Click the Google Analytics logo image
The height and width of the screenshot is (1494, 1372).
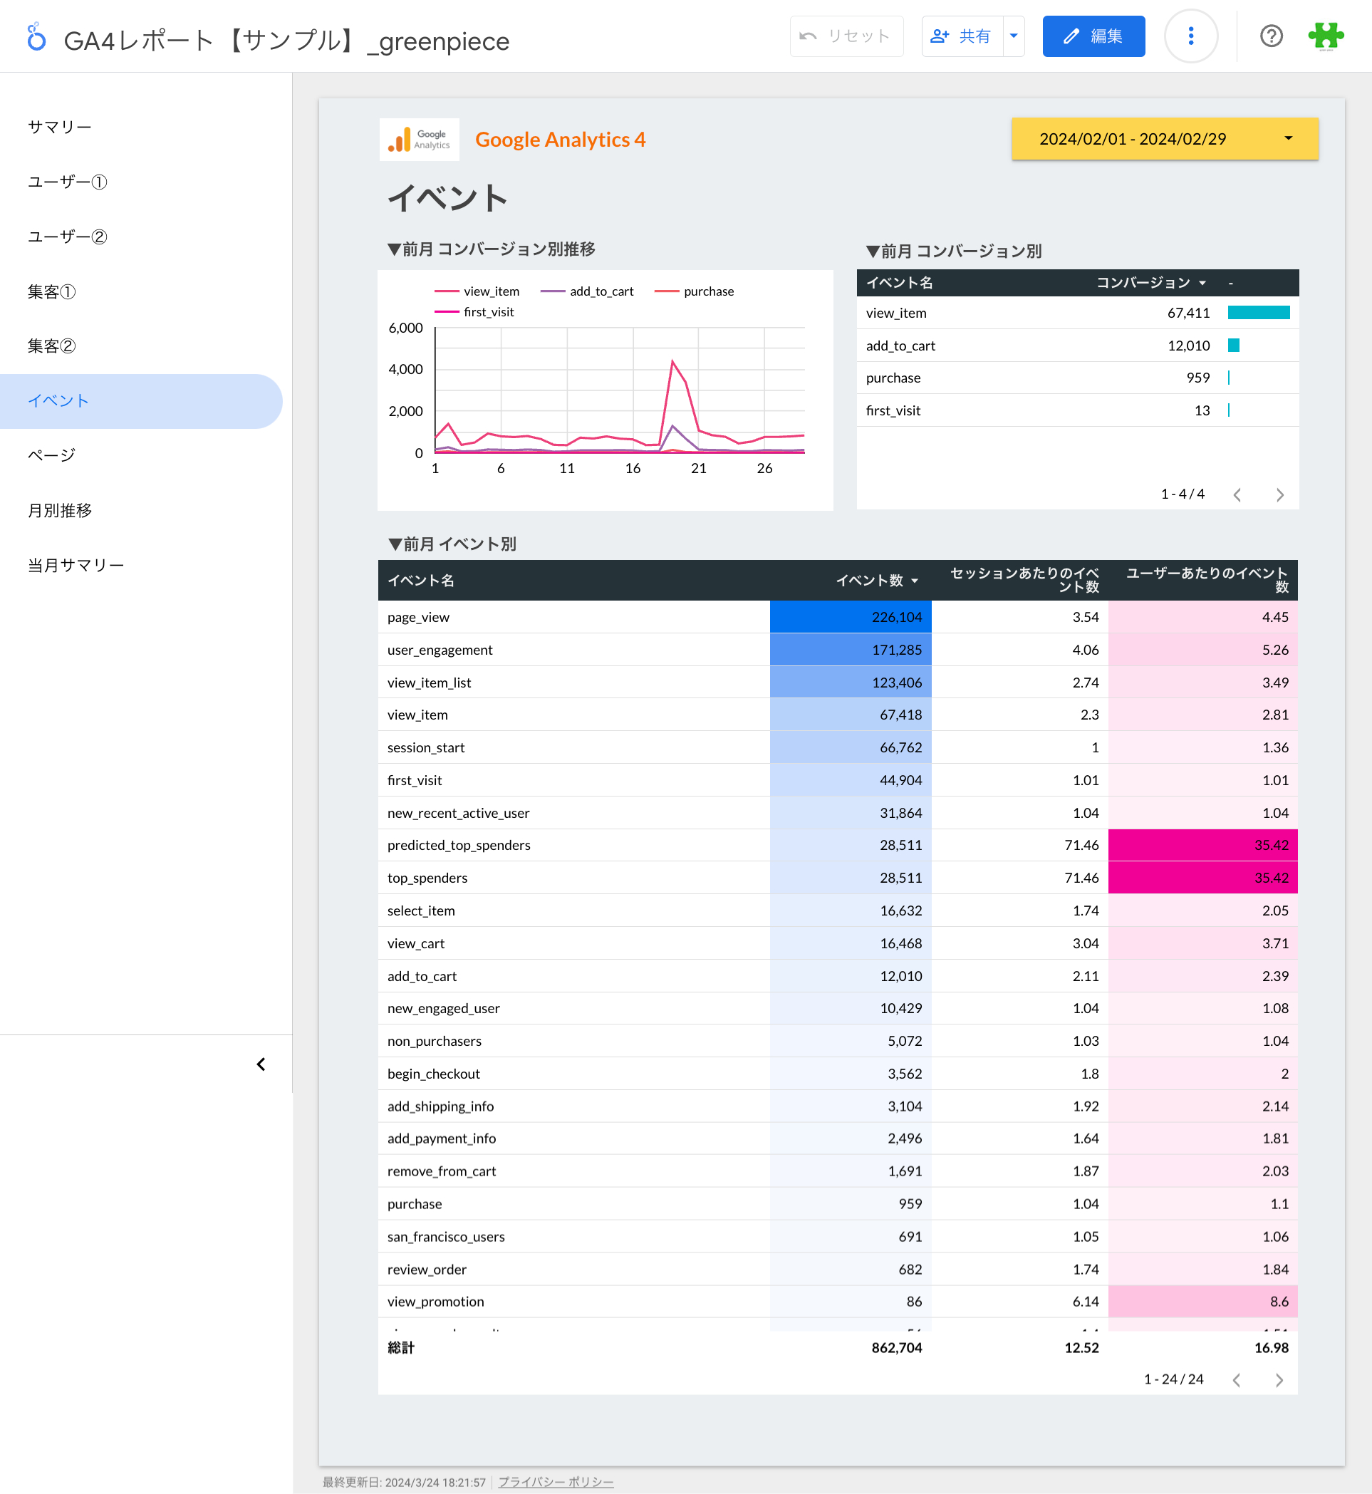[x=419, y=140]
